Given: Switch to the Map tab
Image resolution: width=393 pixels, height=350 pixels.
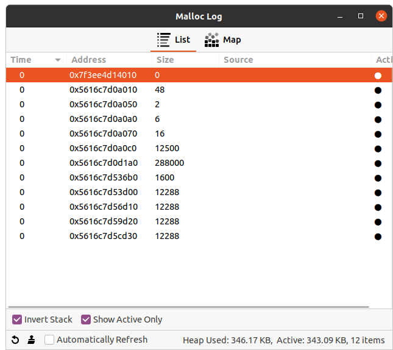Looking at the screenshot, I should point(222,40).
